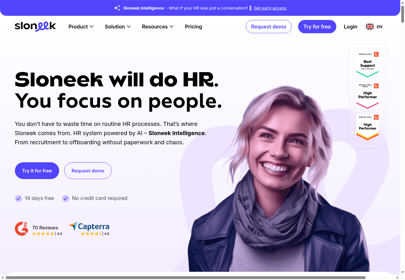Click Request demo in the header
The width and height of the screenshot is (405, 280).
269,27
